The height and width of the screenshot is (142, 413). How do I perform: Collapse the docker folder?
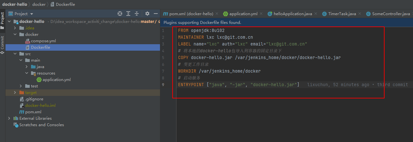15,35
